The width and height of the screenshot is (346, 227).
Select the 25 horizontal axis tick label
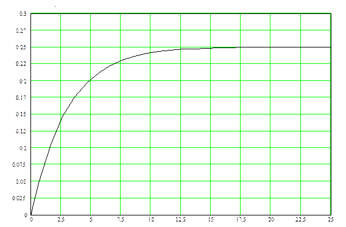(x=331, y=220)
